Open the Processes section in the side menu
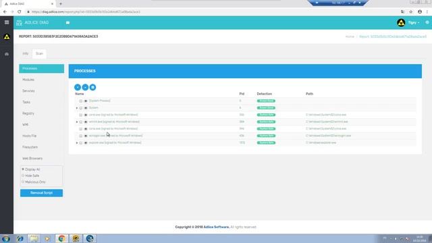The image size is (432, 243). [42, 68]
